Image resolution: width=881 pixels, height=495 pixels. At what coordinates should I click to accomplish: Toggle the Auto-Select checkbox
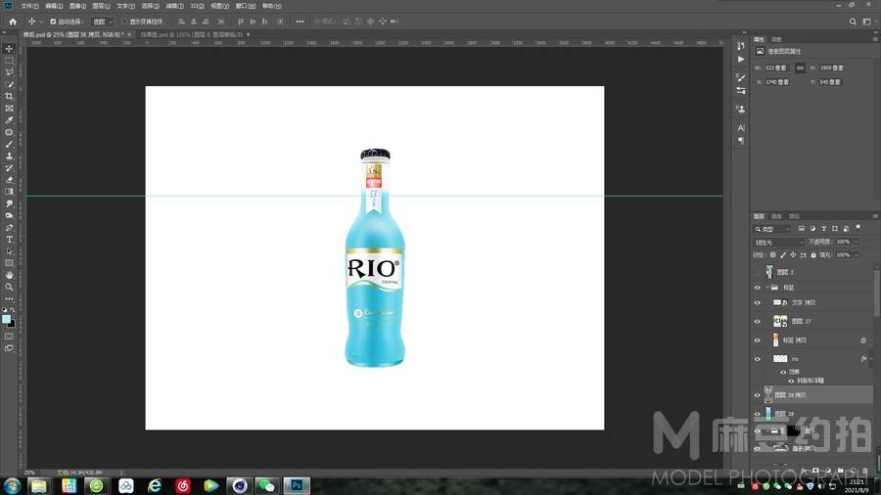pos(53,22)
